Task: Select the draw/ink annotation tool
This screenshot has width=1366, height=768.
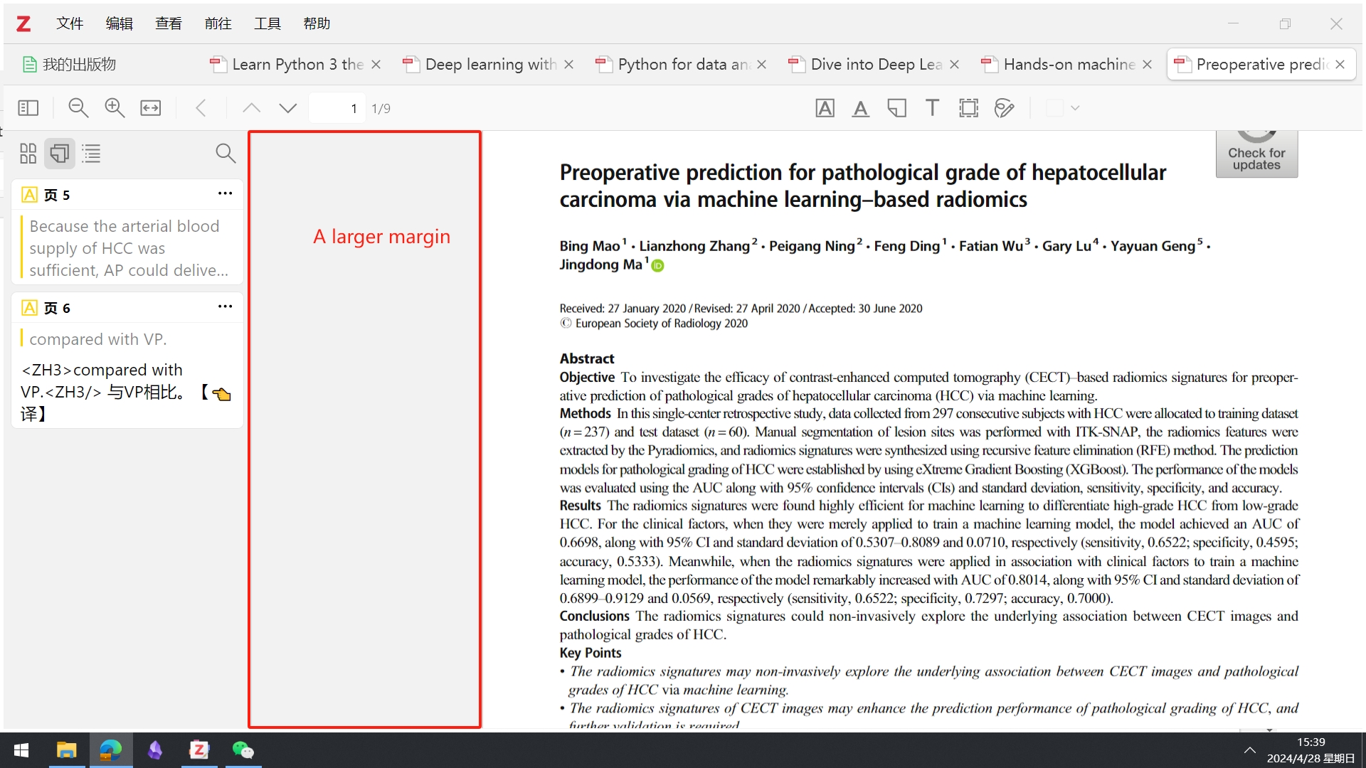Action: pyautogui.click(x=1004, y=108)
